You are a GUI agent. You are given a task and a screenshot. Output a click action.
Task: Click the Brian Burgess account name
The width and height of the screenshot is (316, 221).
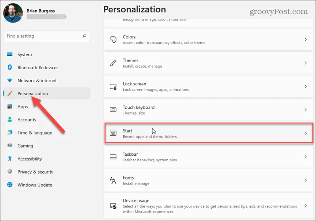click(41, 11)
